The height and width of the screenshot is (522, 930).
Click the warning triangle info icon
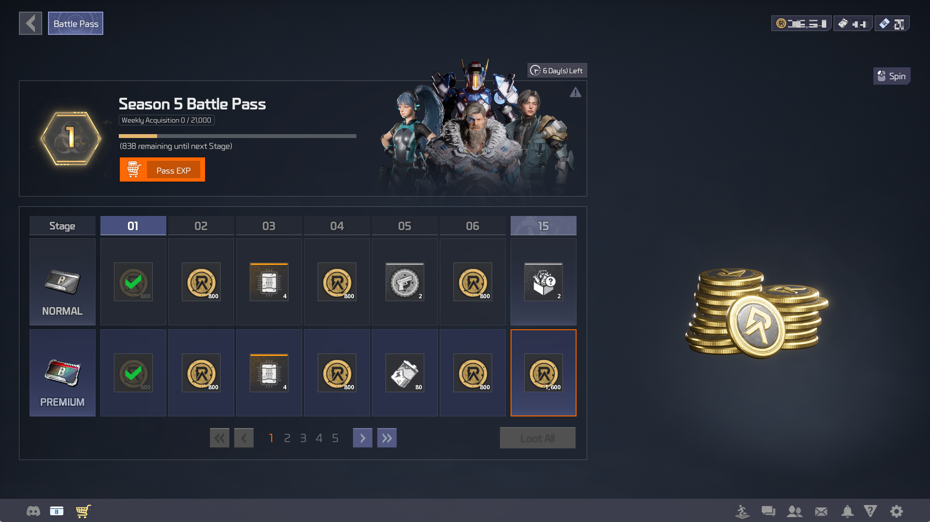pyautogui.click(x=575, y=92)
